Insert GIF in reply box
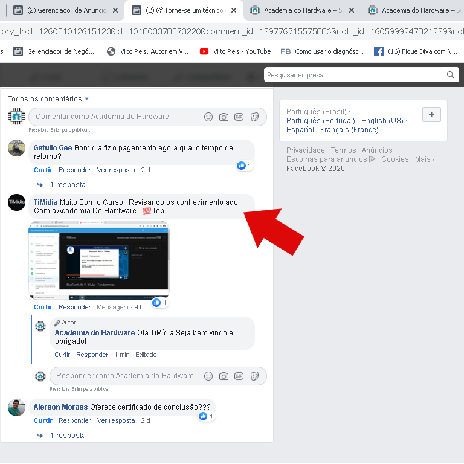The width and height of the screenshot is (464, 464). [239, 376]
